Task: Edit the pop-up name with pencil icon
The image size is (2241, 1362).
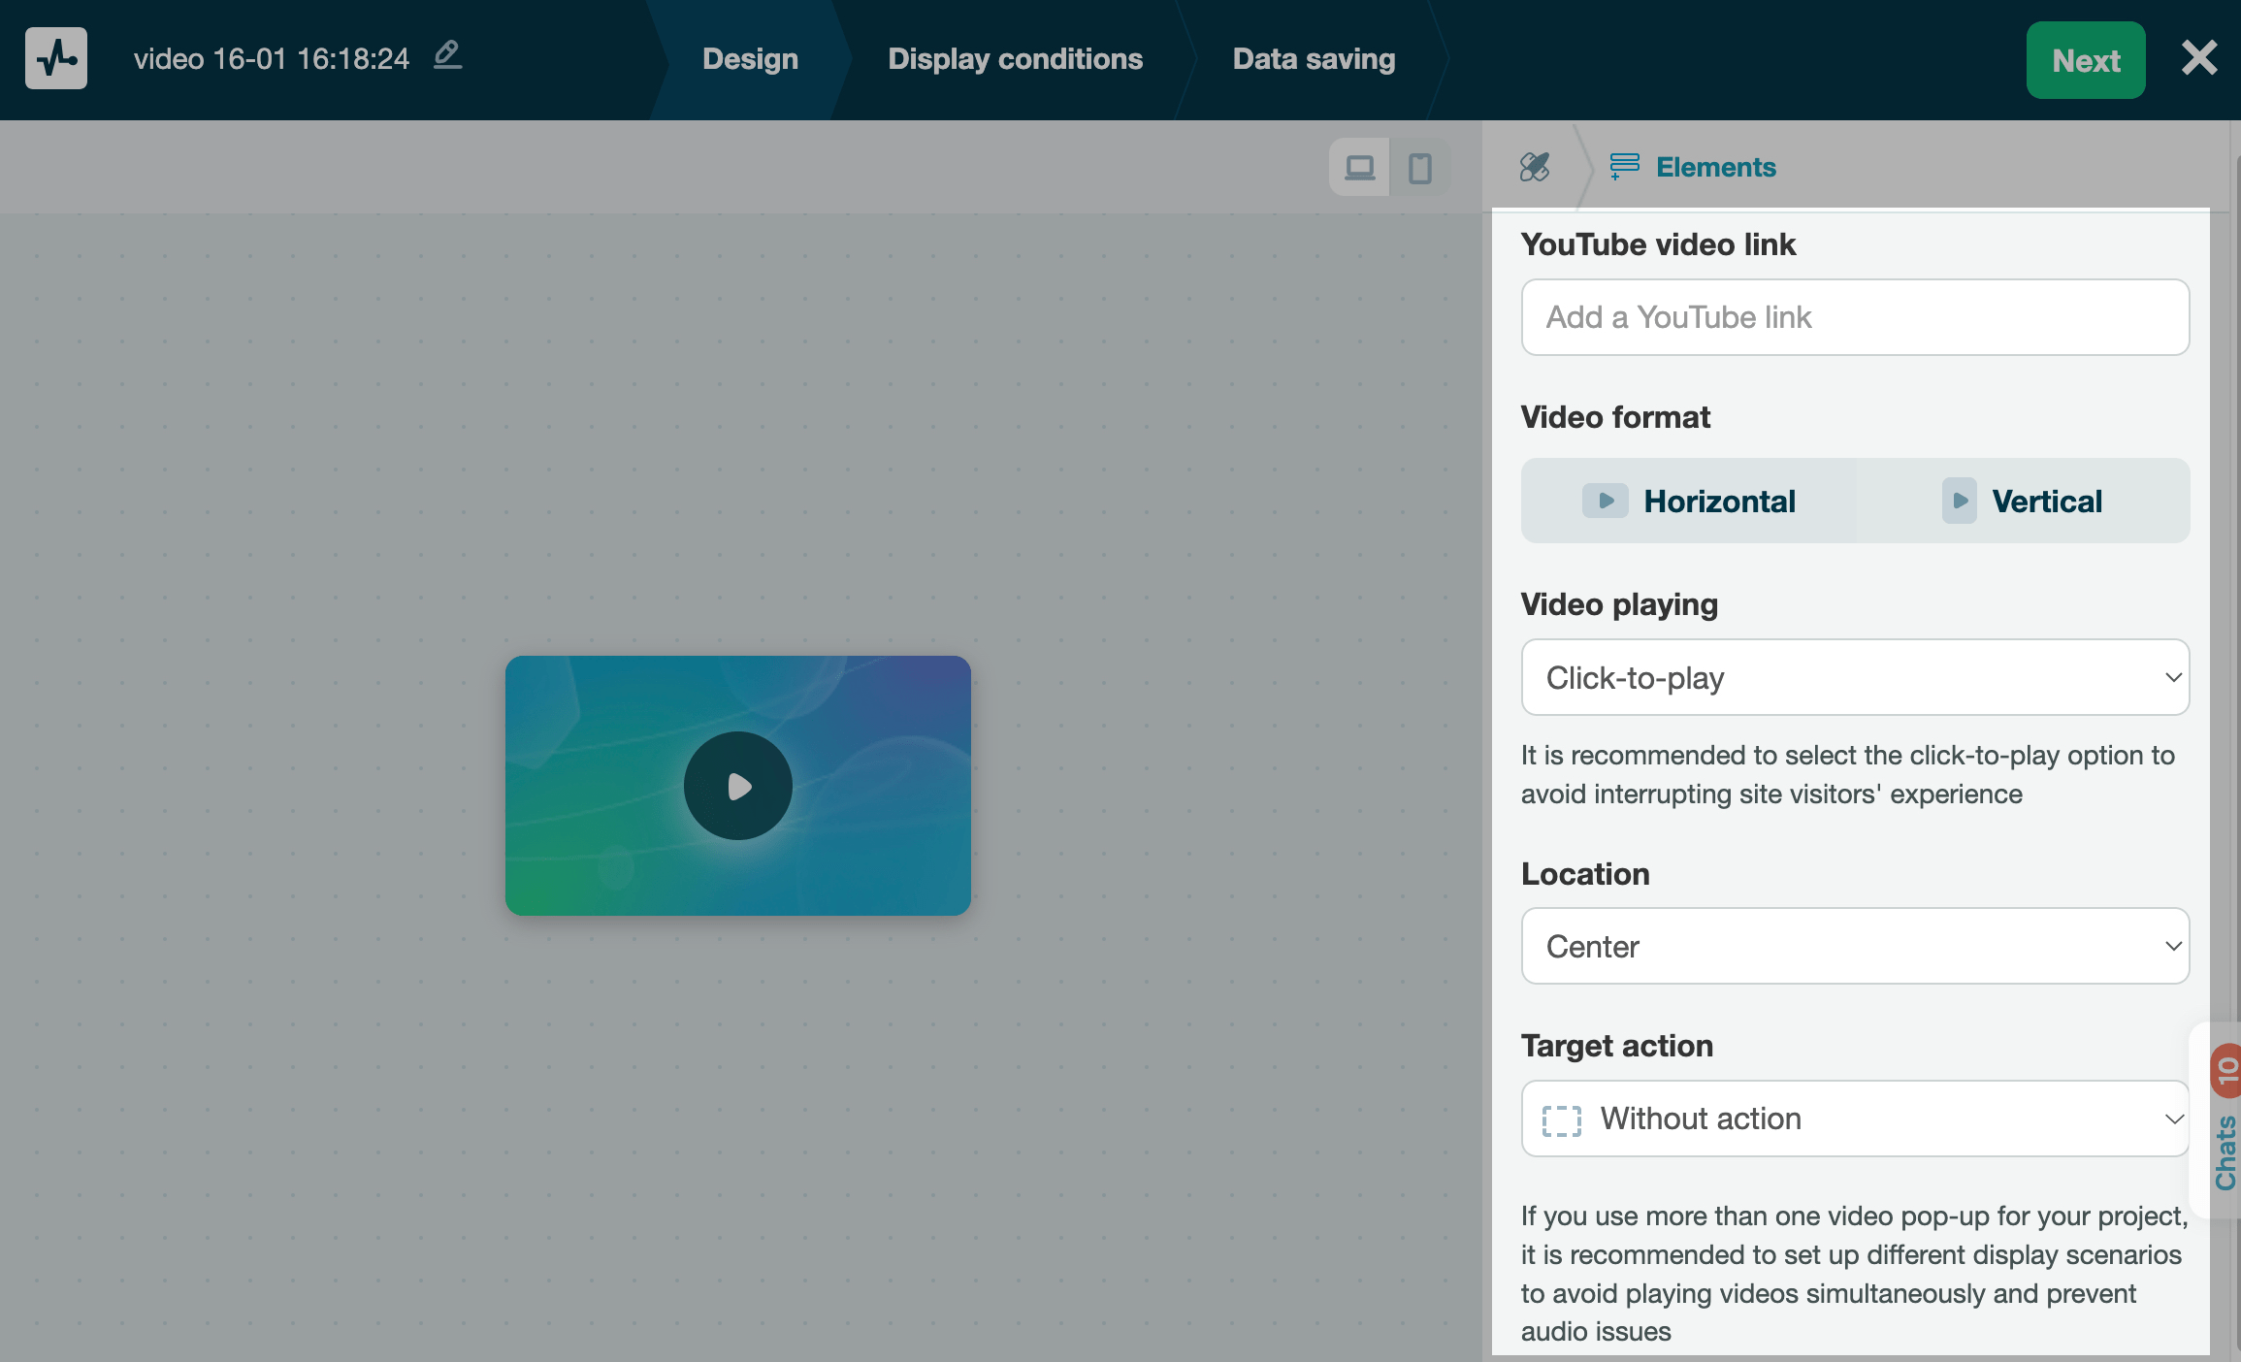Action: 447,55
